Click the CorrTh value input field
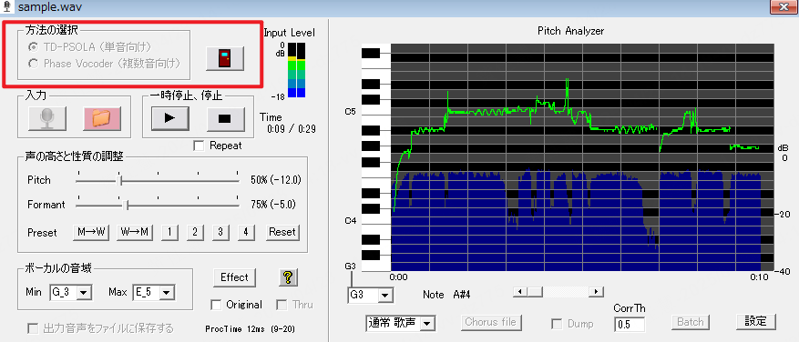Image resolution: width=799 pixels, height=342 pixels. [x=630, y=324]
